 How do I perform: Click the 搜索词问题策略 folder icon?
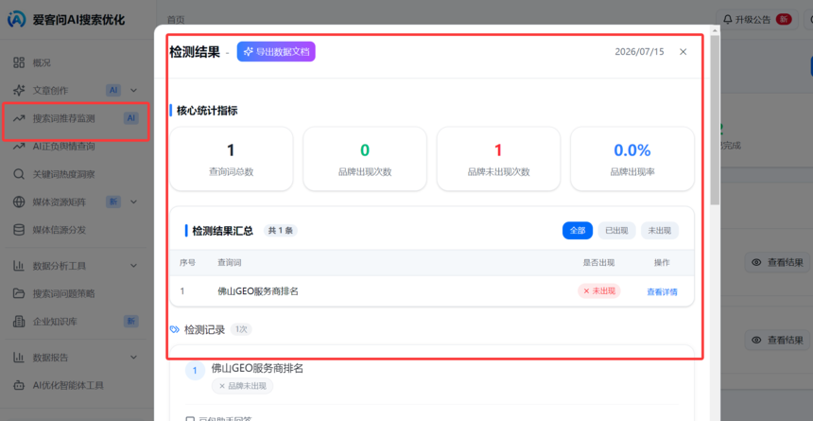[x=19, y=293]
